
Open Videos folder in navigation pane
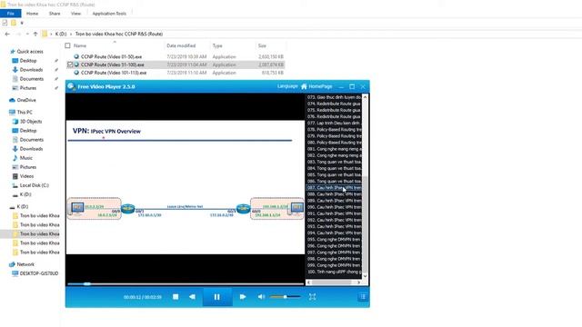(26, 176)
